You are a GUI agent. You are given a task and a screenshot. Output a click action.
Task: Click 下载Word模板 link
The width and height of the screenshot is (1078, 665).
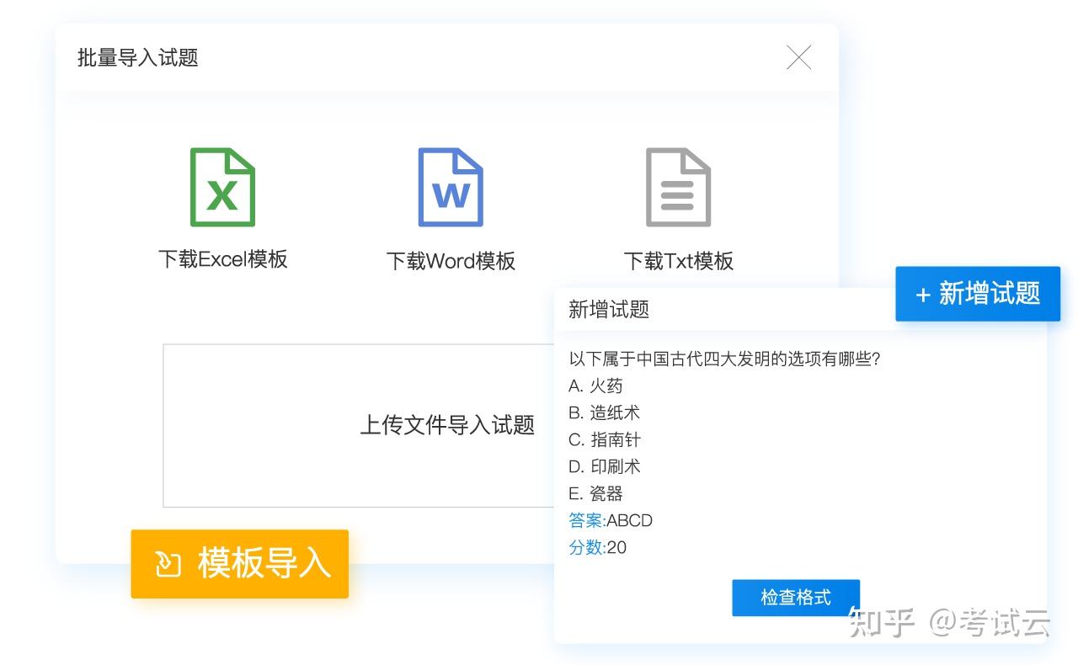click(x=451, y=261)
